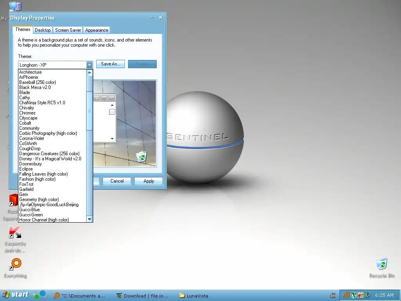Select the Gucci-Blue theme
This screenshot has width=401, height=301.
pyautogui.click(x=52, y=210)
